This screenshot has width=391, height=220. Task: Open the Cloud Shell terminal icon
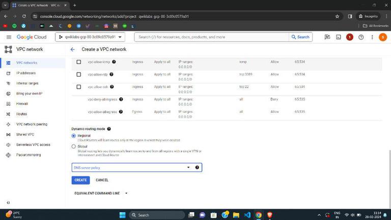(339, 37)
